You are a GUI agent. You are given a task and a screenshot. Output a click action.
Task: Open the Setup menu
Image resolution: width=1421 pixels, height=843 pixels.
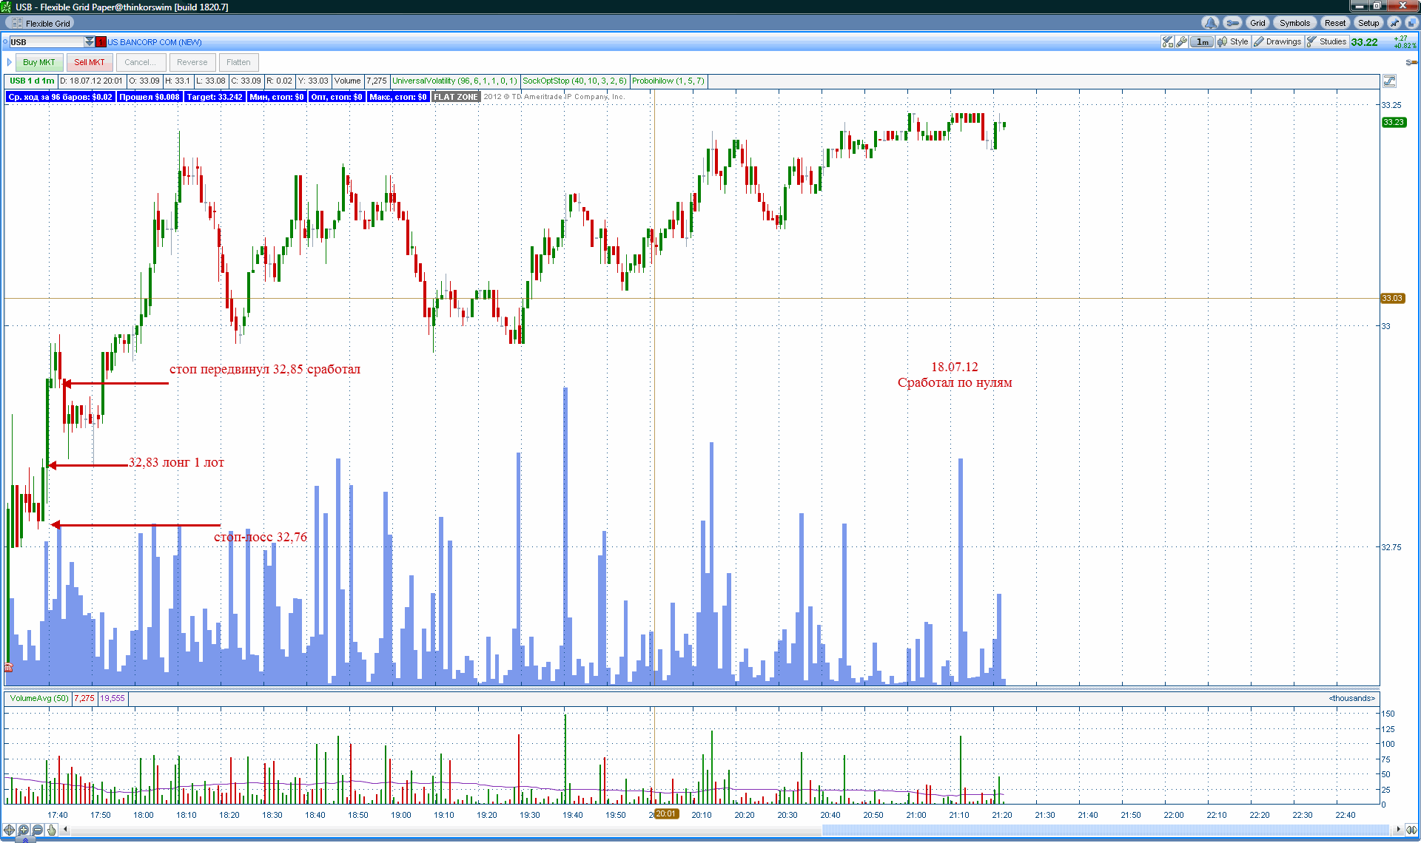tap(1368, 23)
